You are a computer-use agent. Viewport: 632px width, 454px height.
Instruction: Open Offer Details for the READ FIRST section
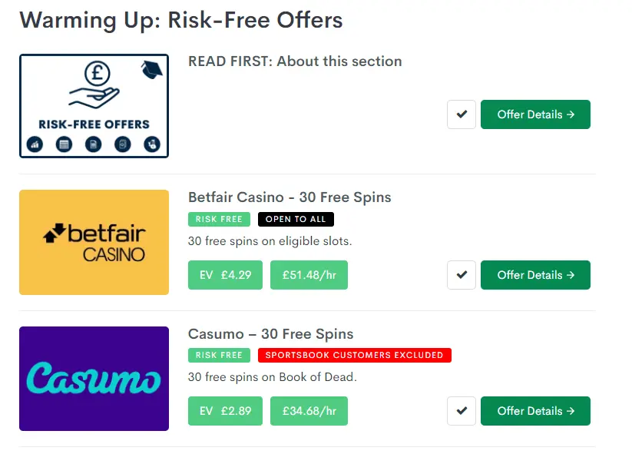(x=535, y=114)
